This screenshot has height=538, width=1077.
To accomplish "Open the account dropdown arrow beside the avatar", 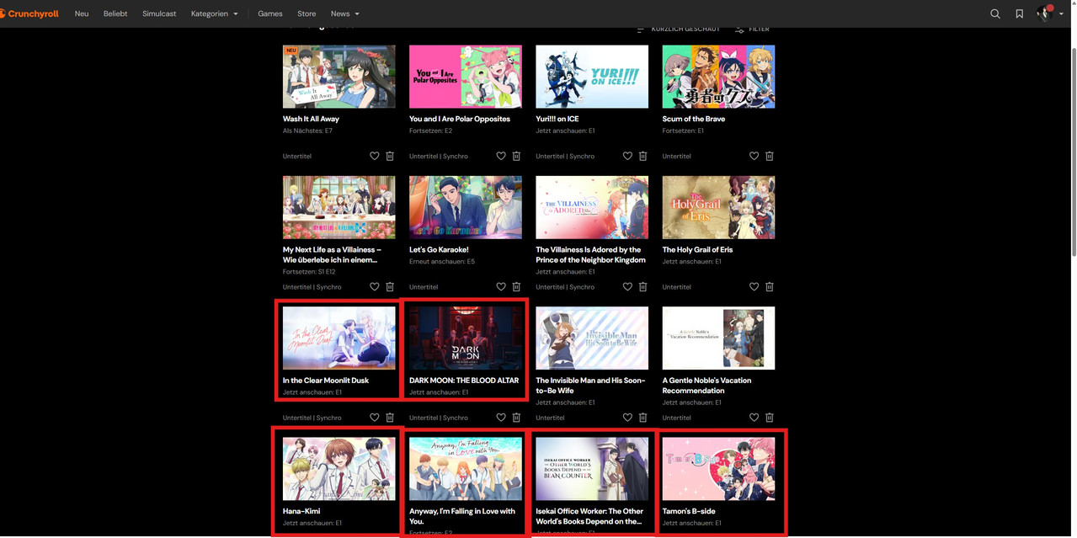I will point(1061,14).
